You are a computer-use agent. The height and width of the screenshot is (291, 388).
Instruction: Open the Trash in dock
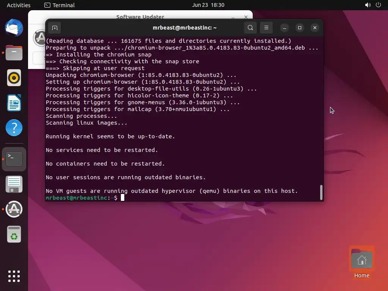pos(14,234)
